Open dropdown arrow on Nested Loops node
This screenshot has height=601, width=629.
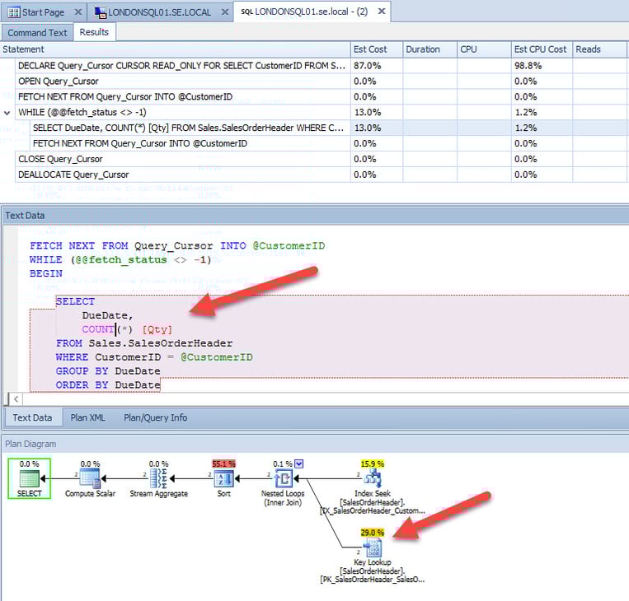point(299,464)
